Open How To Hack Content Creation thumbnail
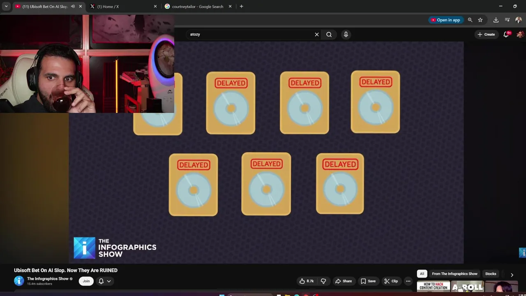Image resolution: width=526 pixels, height=296 pixels. coord(434,286)
